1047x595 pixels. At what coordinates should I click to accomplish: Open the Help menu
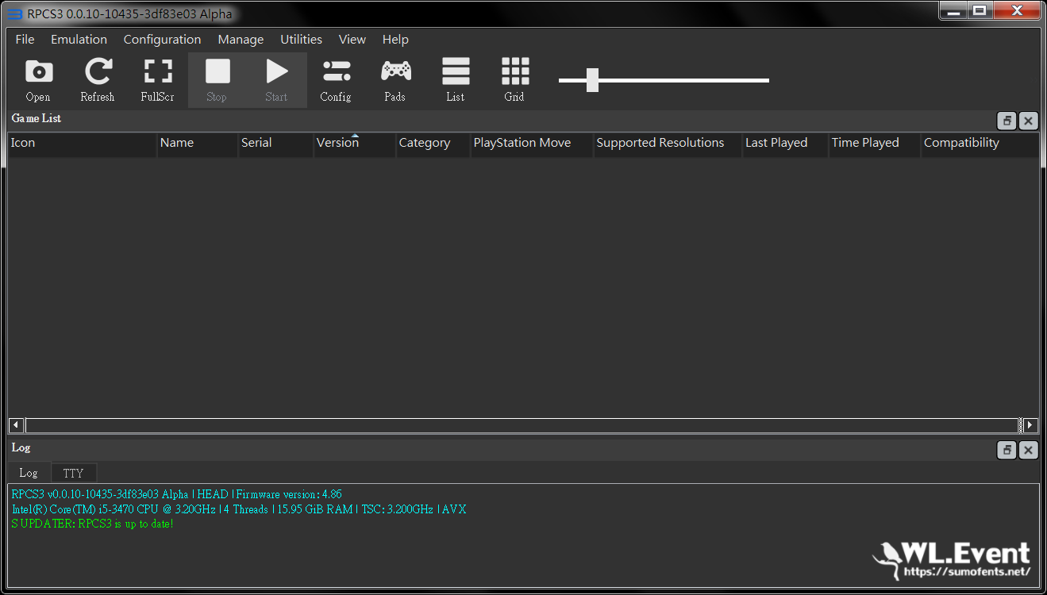coord(395,40)
